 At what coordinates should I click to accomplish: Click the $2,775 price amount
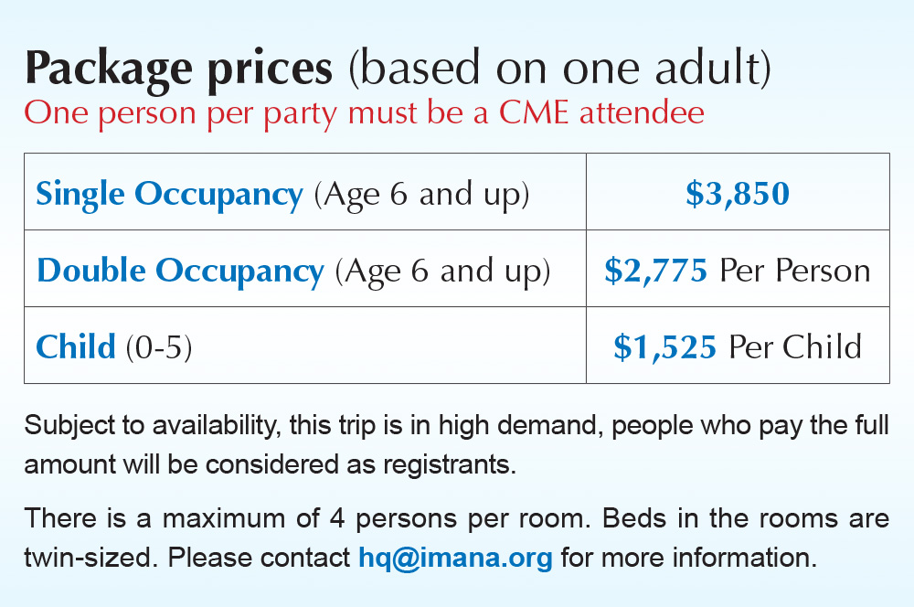click(x=655, y=272)
